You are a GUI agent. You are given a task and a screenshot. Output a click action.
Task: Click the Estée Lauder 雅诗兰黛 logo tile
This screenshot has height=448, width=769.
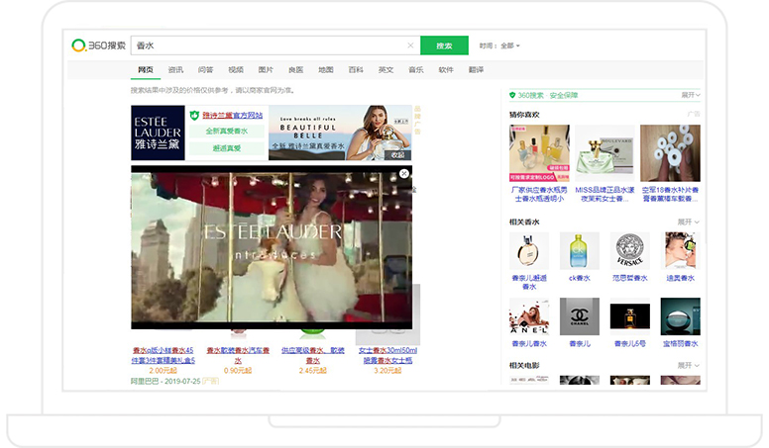158,133
